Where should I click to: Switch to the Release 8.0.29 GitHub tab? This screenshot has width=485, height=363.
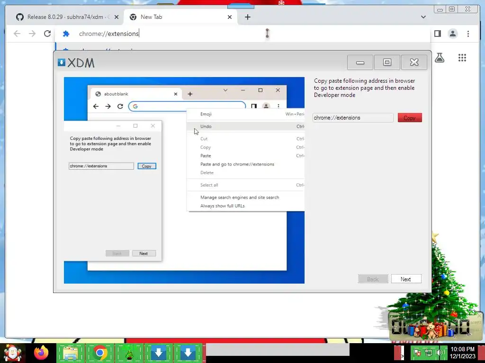click(x=67, y=17)
